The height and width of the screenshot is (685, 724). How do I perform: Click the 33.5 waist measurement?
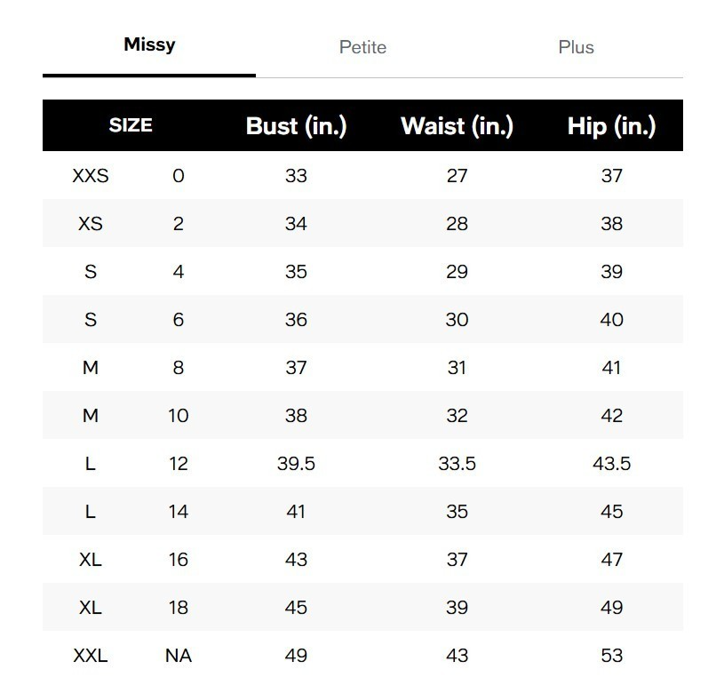click(x=457, y=463)
